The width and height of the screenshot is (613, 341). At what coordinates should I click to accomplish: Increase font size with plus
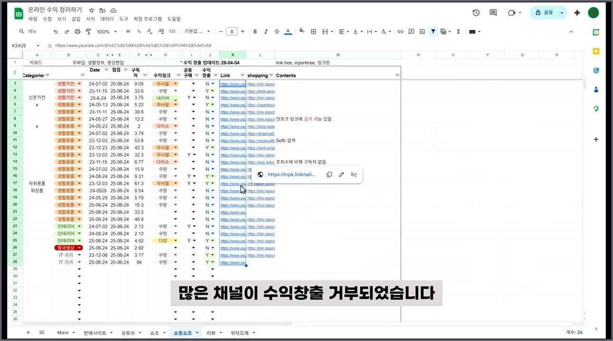pos(243,32)
